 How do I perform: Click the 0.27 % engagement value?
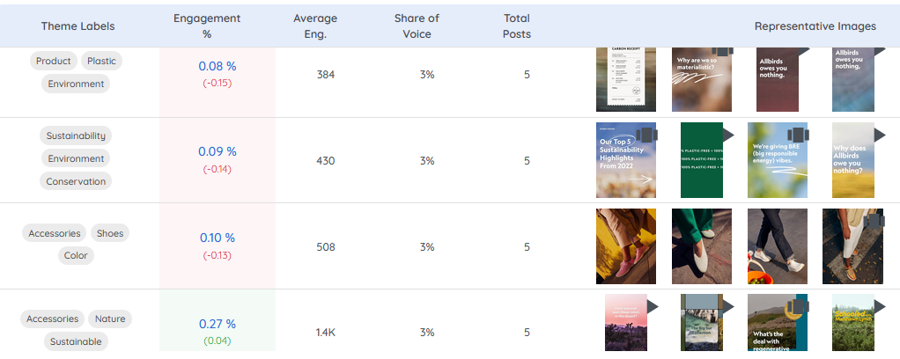tap(218, 324)
